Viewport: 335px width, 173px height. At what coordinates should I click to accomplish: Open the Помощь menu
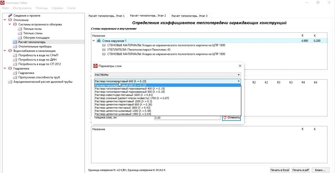click(x=42, y=8)
